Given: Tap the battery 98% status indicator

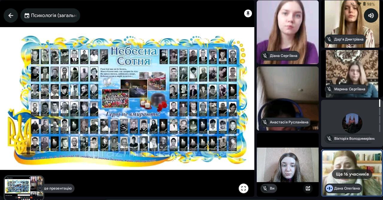Looking at the screenshot, I should coord(368,4).
